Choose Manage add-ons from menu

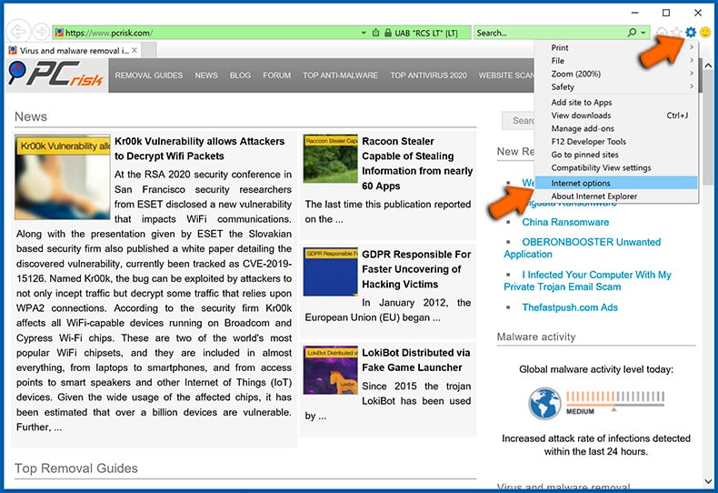coord(616,128)
